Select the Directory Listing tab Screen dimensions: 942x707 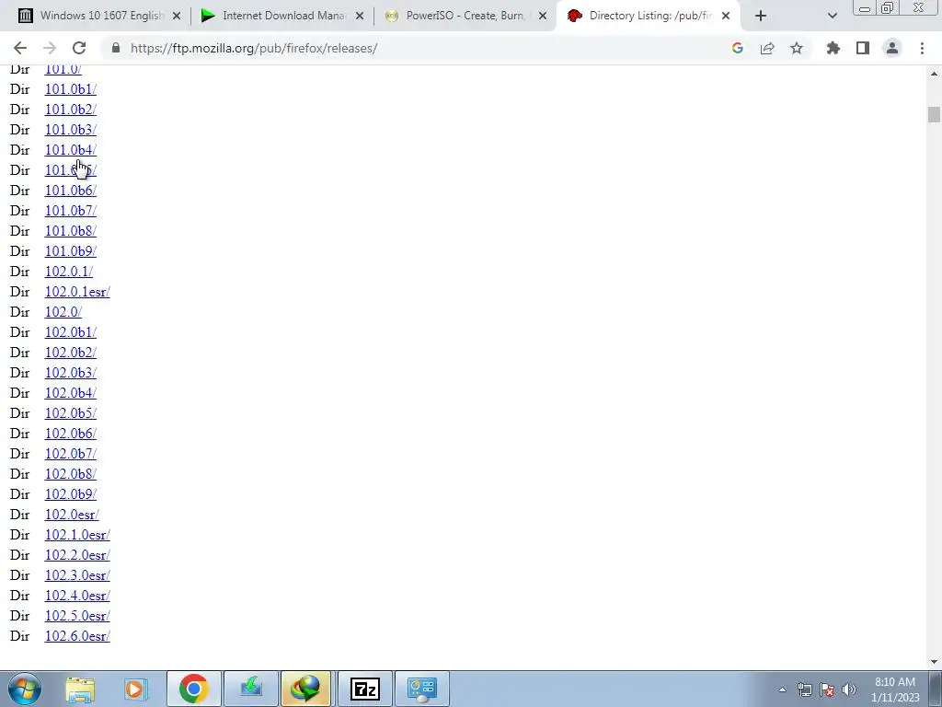point(649,16)
